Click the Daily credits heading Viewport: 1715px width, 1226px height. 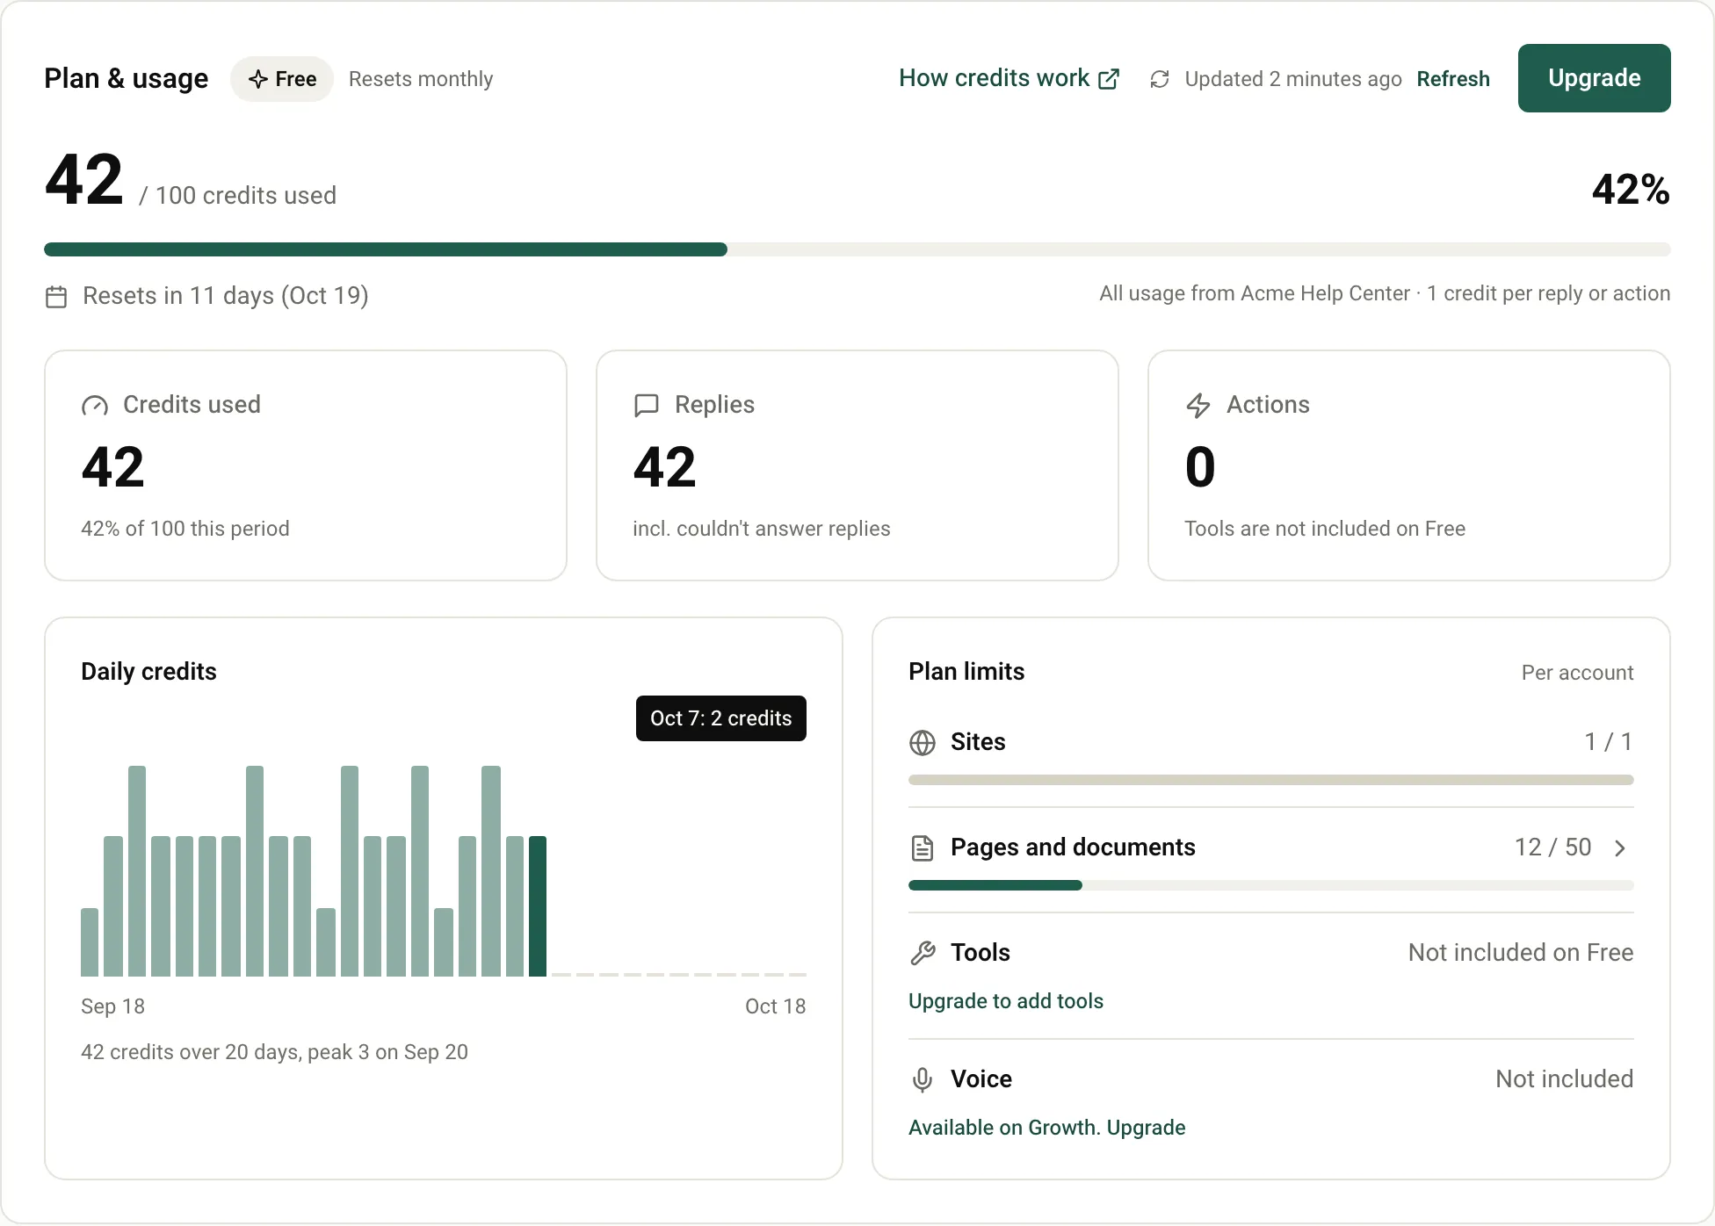pyautogui.click(x=148, y=672)
